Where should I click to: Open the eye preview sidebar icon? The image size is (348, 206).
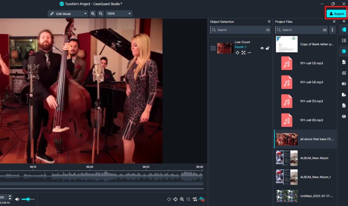[x=344, y=116]
